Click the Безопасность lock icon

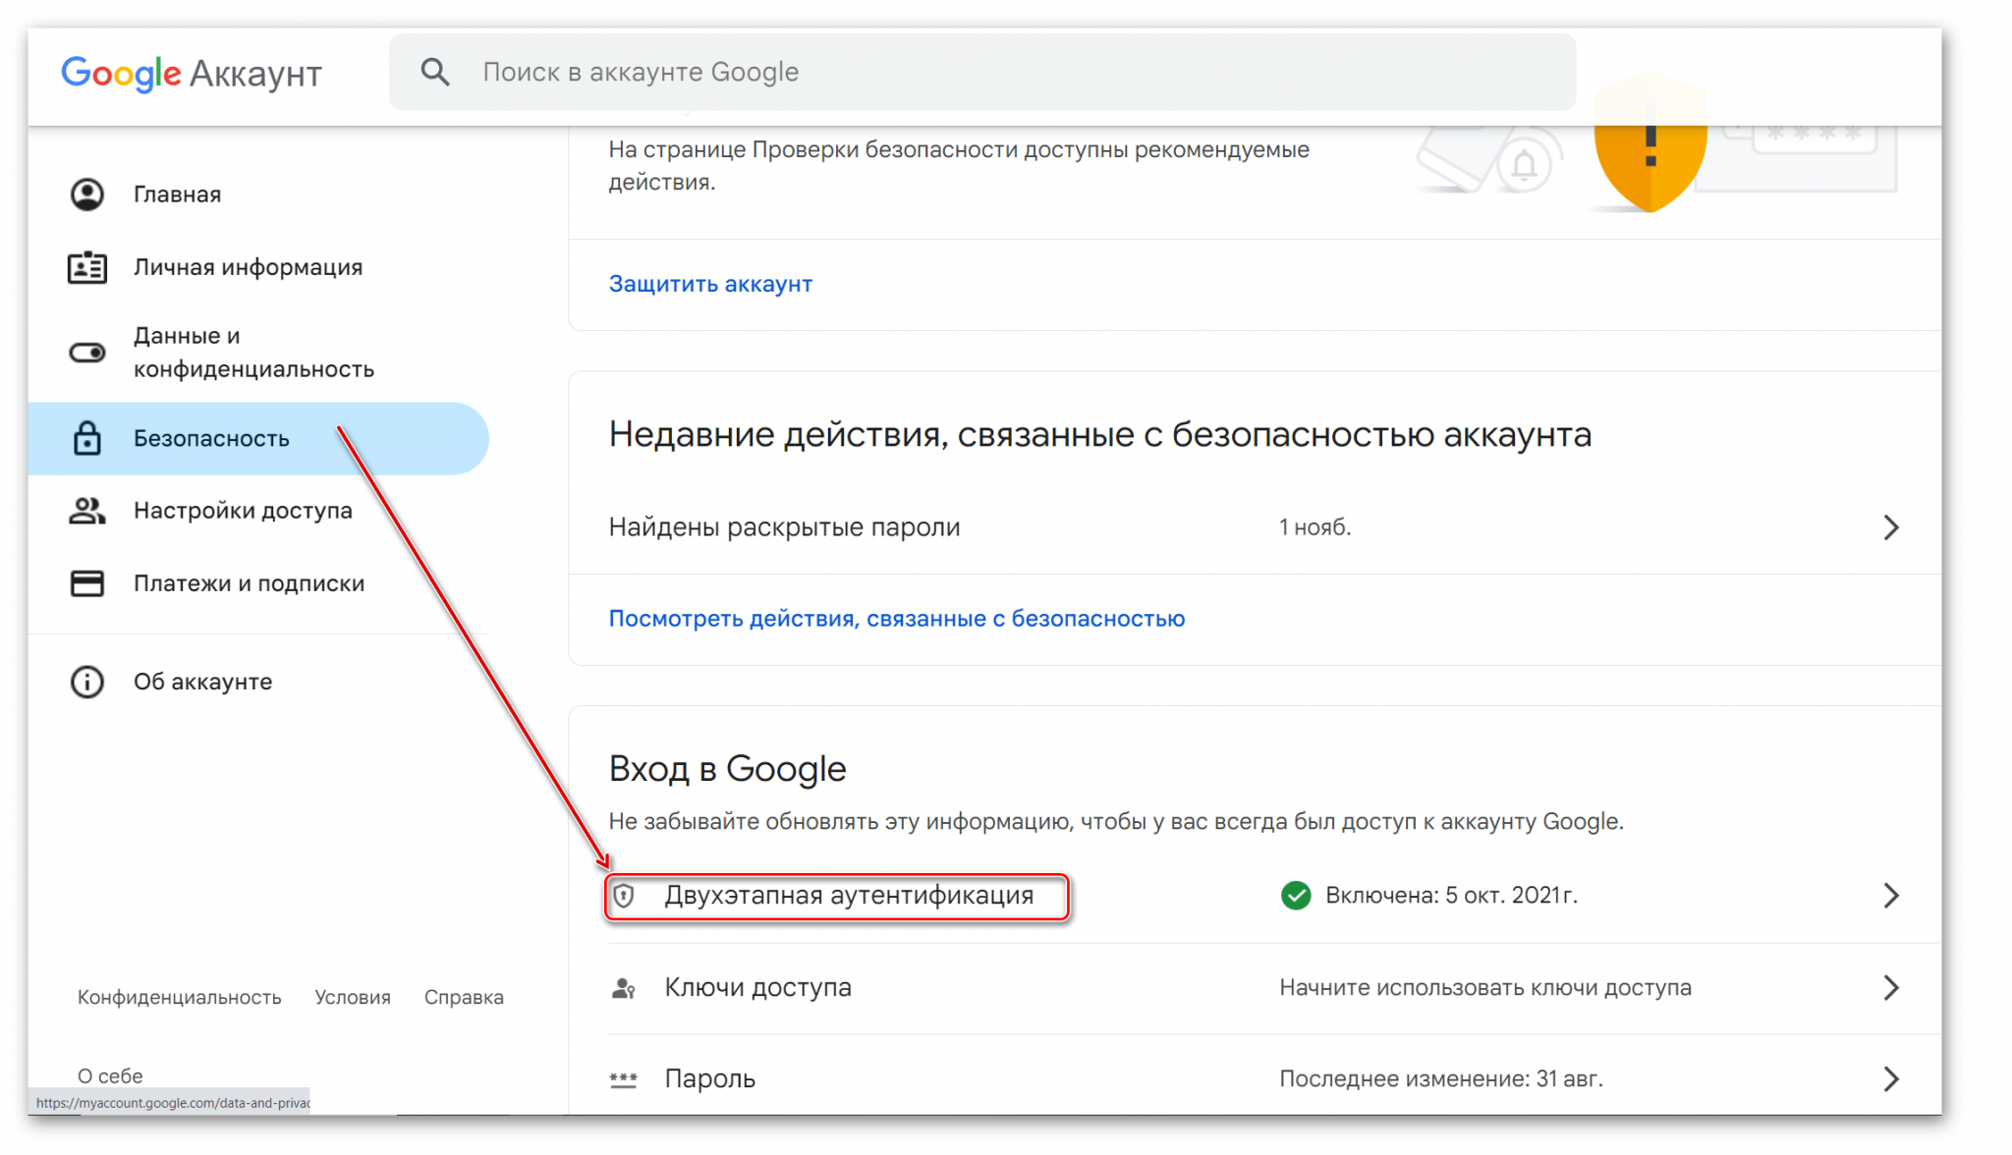pyautogui.click(x=87, y=438)
